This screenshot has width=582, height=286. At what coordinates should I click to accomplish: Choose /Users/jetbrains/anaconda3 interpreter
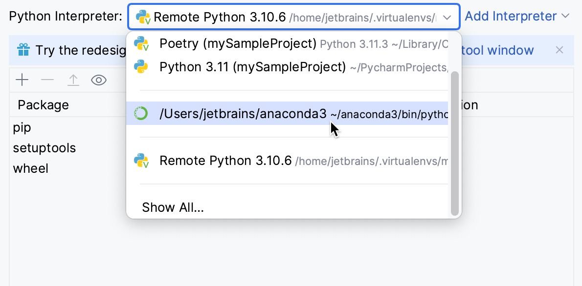click(243, 114)
